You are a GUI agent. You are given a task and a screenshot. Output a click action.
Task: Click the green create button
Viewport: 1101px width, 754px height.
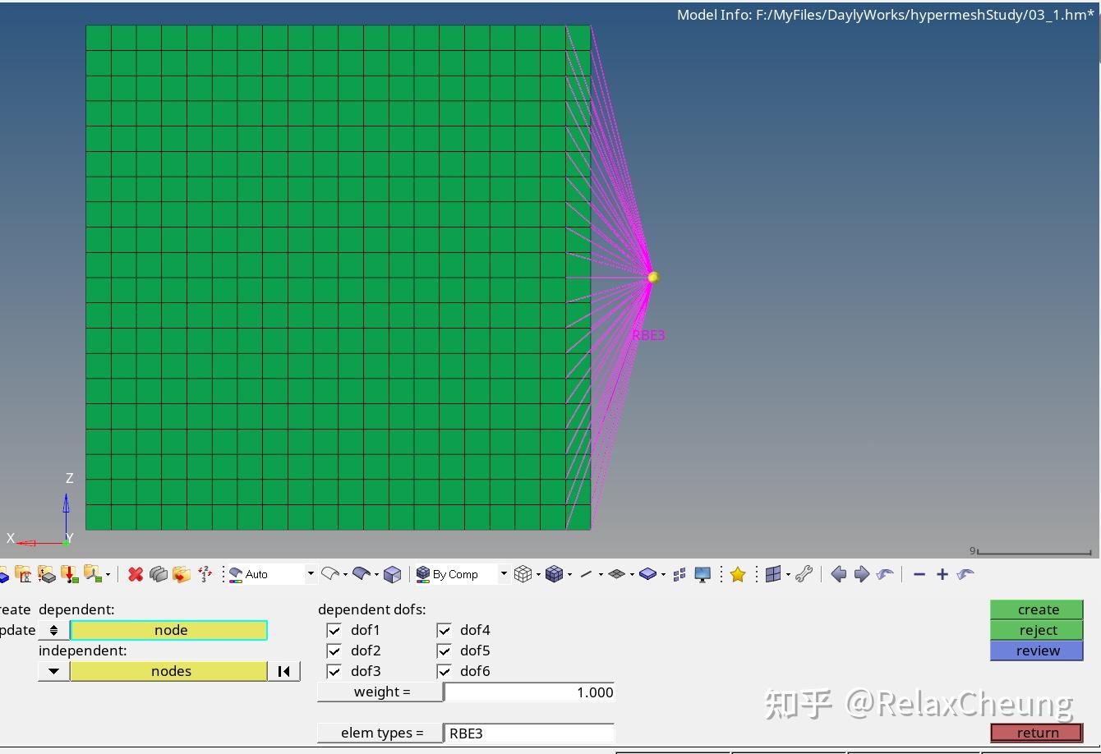(1036, 609)
